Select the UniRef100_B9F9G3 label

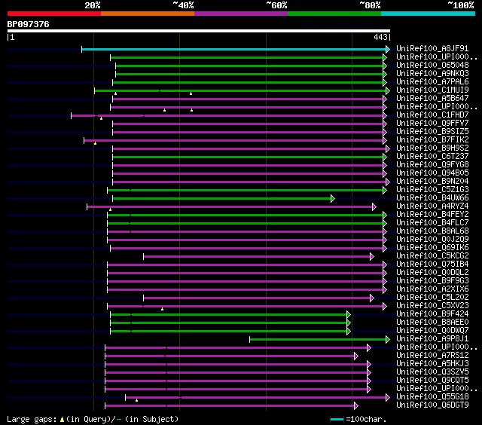[x=432, y=281]
